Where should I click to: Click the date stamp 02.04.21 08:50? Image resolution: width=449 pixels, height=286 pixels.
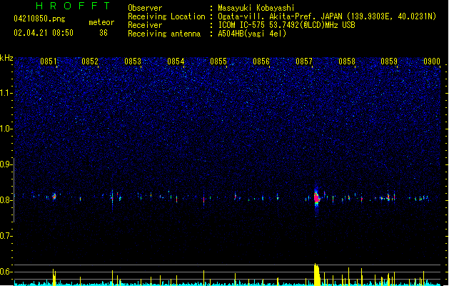point(44,33)
